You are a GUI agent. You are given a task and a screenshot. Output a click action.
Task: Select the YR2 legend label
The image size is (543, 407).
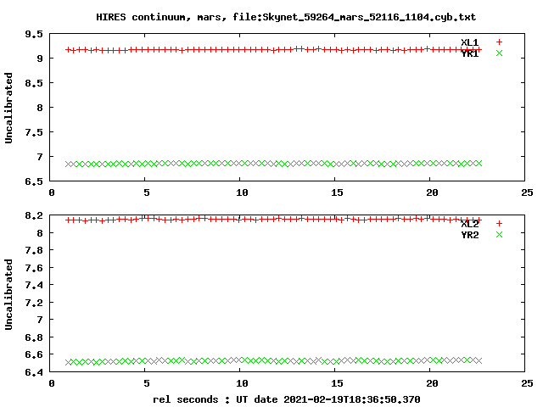[x=469, y=235]
